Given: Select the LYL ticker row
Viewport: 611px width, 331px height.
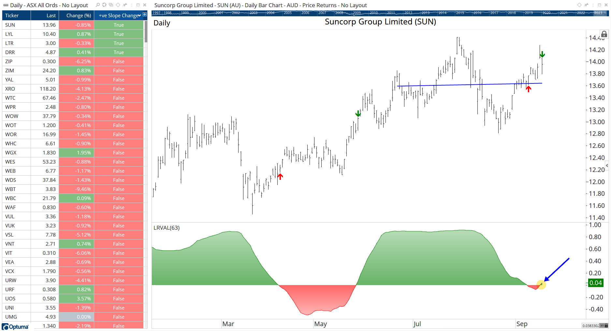Looking at the screenshot, I should point(73,34).
